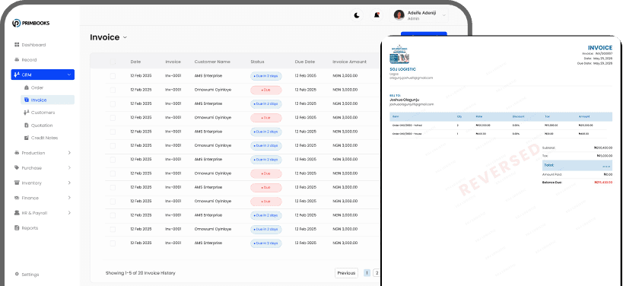Click the Discount column header on the invoice
Screen dimensions: 623x286
coord(519,116)
